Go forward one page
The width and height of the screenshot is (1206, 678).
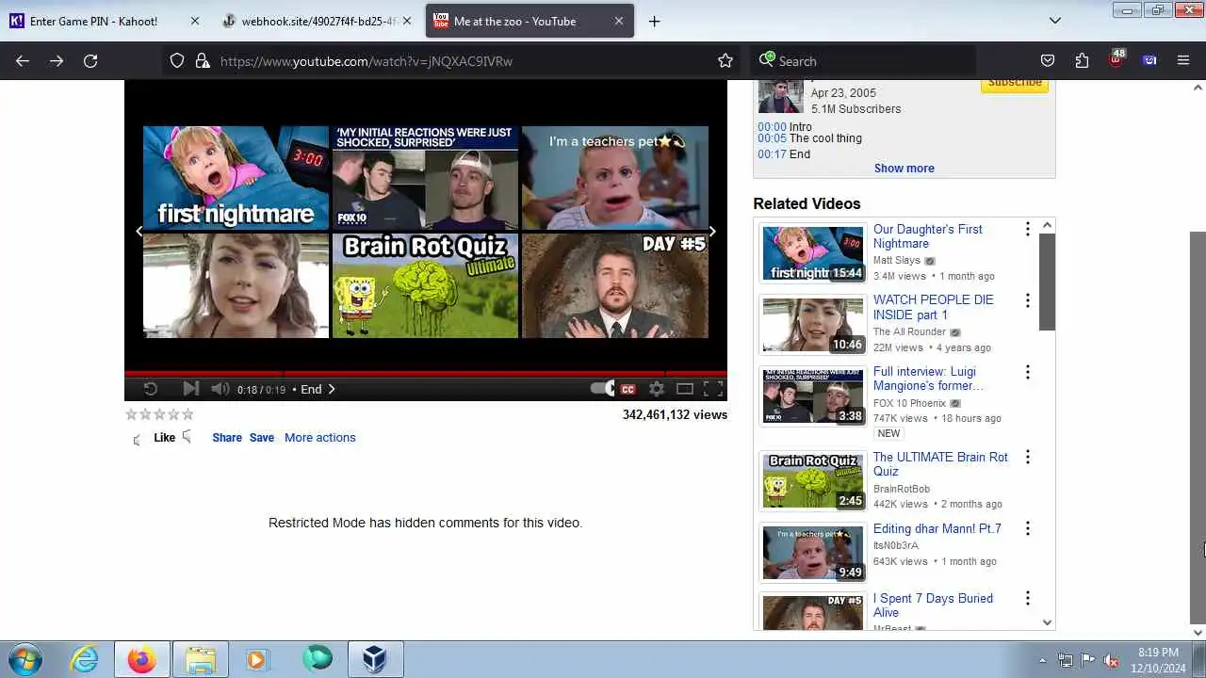pos(57,60)
